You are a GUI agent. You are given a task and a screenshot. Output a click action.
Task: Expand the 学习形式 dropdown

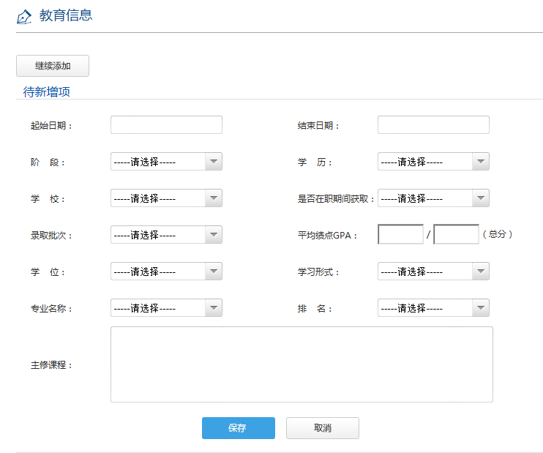coord(433,272)
